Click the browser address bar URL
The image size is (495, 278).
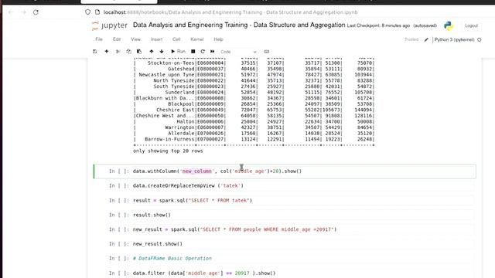point(230,12)
